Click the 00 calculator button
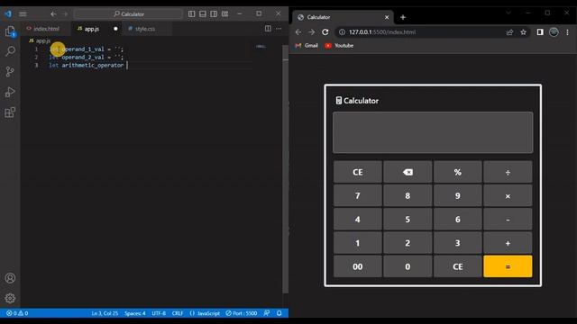 (358, 266)
